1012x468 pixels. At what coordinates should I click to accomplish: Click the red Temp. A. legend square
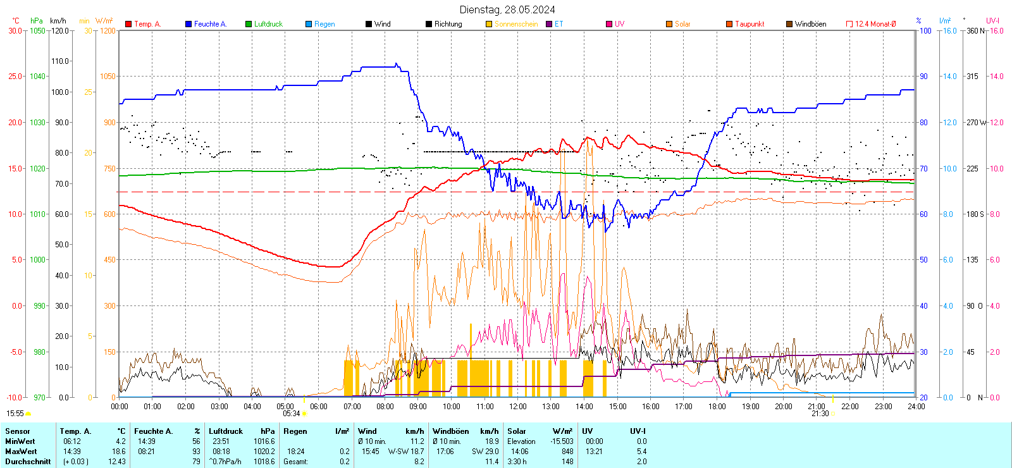coord(128,24)
